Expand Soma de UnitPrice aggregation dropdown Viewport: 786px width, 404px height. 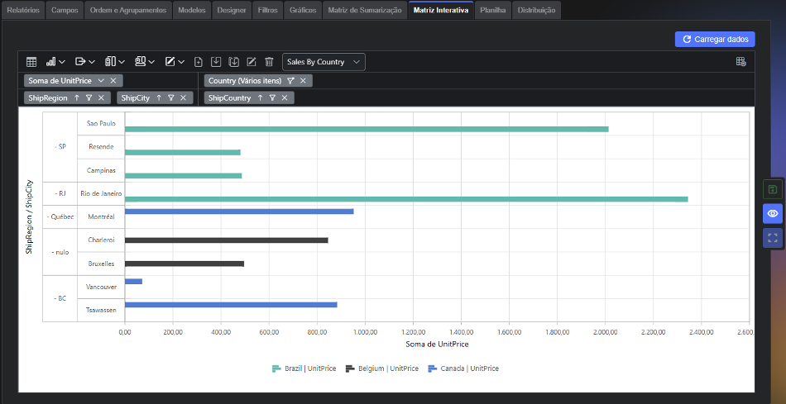click(x=101, y=81)
